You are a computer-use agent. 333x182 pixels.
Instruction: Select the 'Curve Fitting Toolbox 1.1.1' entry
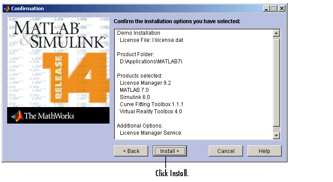(x=151, y=104)
